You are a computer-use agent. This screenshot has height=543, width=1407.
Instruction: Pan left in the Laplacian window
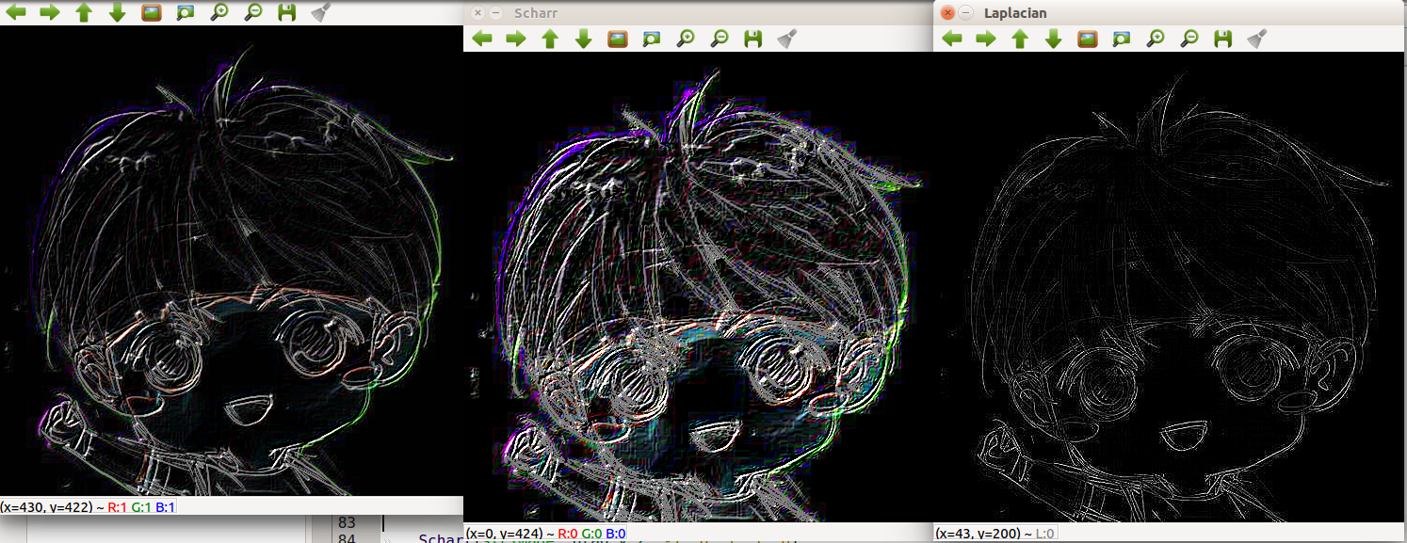(x=952, y=39)
